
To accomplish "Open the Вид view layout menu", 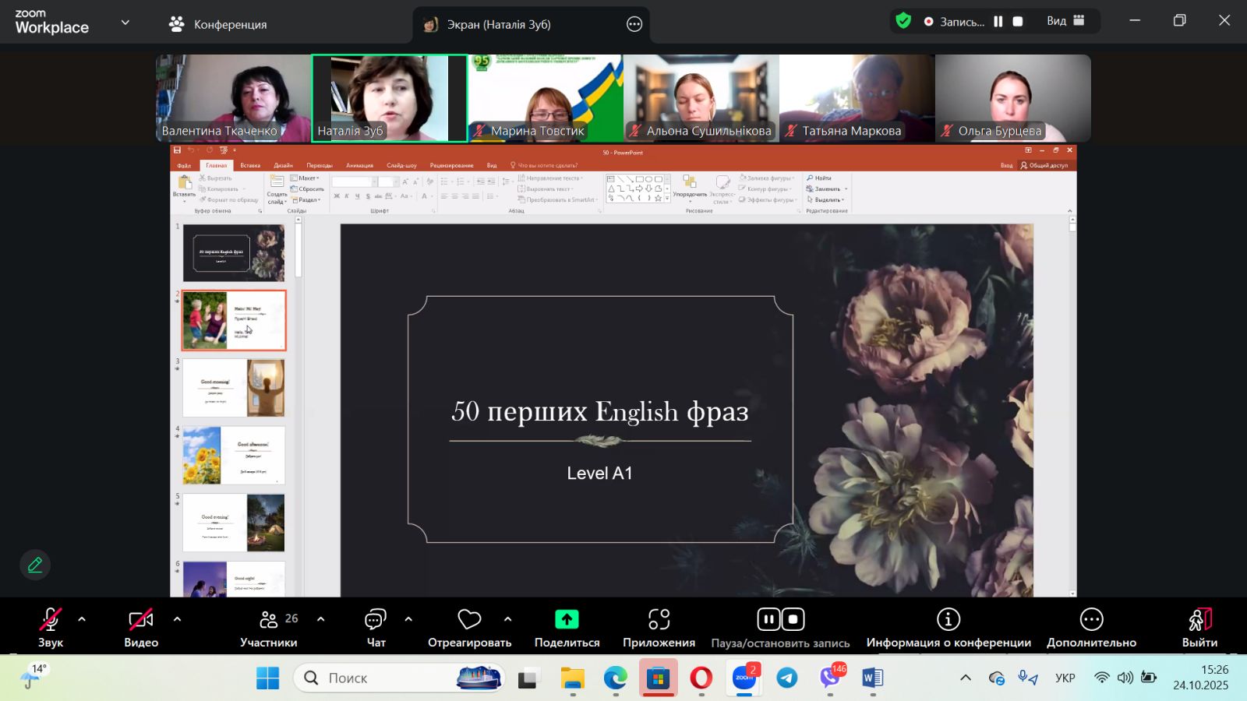I will click(1065, 21).
